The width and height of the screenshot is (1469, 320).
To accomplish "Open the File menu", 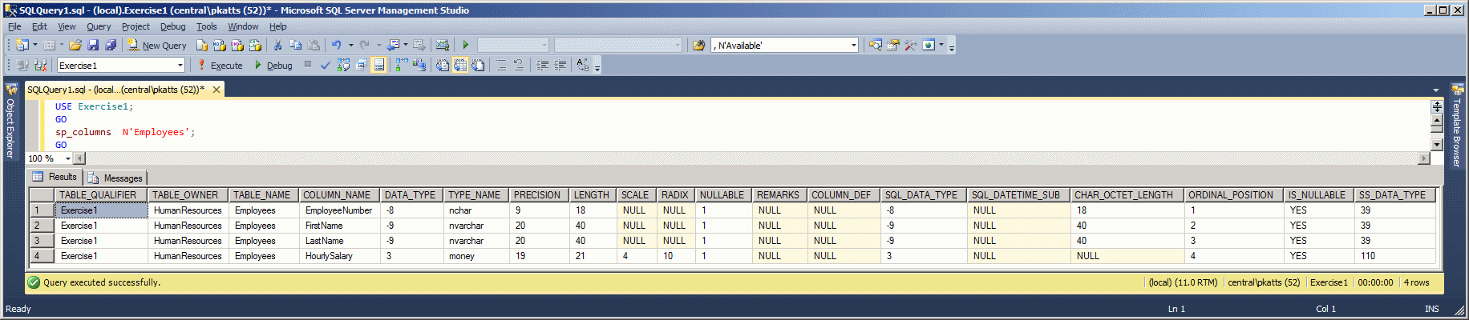I will pyautogui.click(x=14, y=26).
